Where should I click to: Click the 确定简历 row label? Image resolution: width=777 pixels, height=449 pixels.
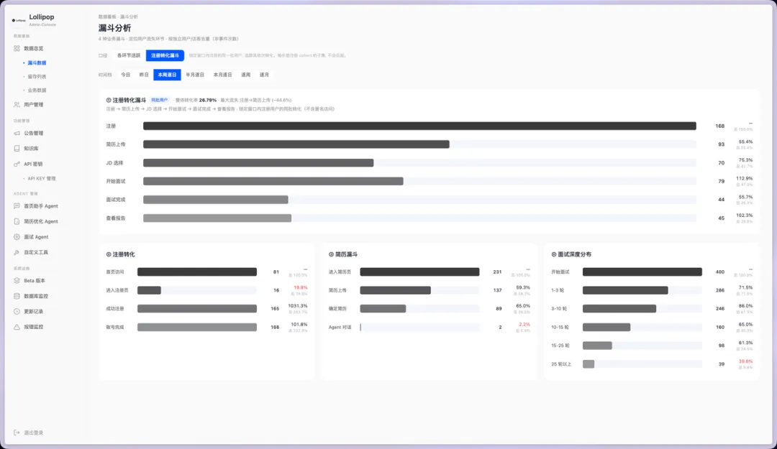[337, 309]
